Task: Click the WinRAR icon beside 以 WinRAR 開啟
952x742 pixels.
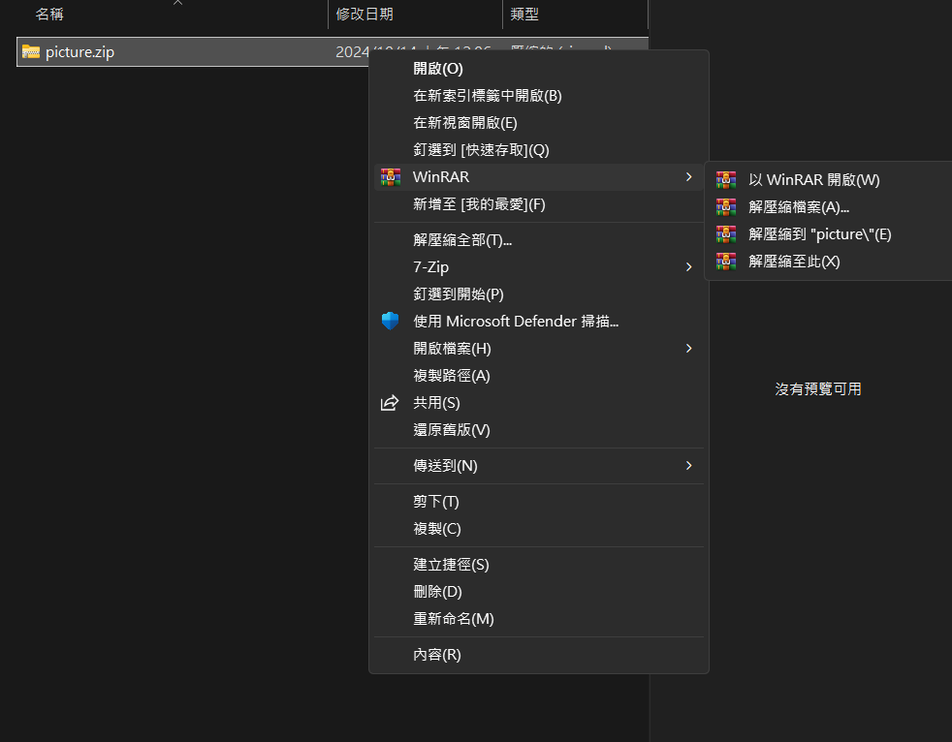Action: pos(725,179)
